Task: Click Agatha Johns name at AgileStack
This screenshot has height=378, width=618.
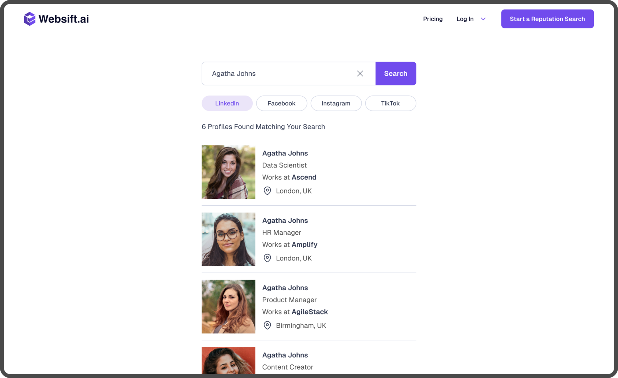Action: 285,288
